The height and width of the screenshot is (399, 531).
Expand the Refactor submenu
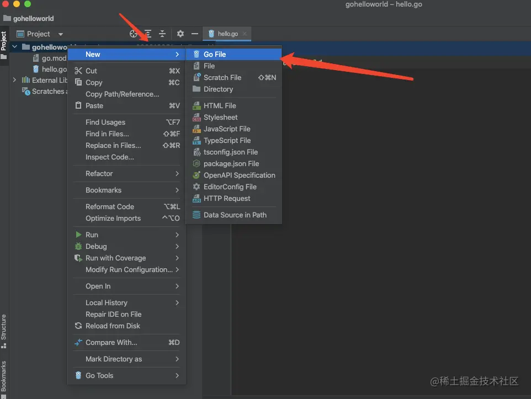(x=127, y=173)
